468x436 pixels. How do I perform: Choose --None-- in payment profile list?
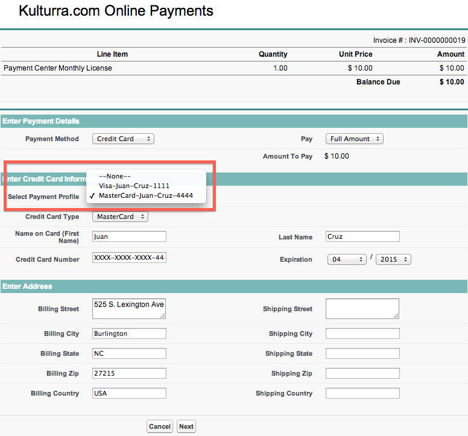pyautogui.click(x=146, y=176)
